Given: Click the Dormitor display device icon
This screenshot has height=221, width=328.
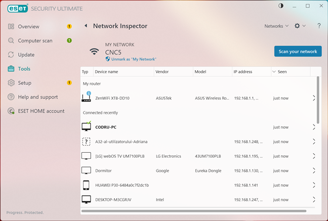Looking at the screenshot, I should click(86, 170).
